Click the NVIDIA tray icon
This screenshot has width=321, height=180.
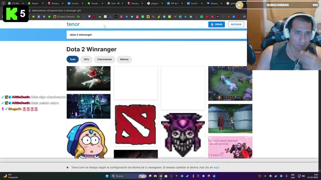[x=265, y=176]
